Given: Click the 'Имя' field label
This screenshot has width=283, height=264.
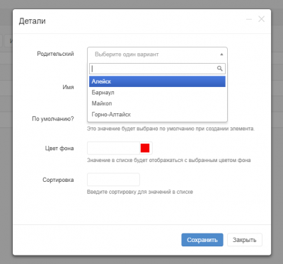Looking at the screenshot, I should click(x=68, y=87).
